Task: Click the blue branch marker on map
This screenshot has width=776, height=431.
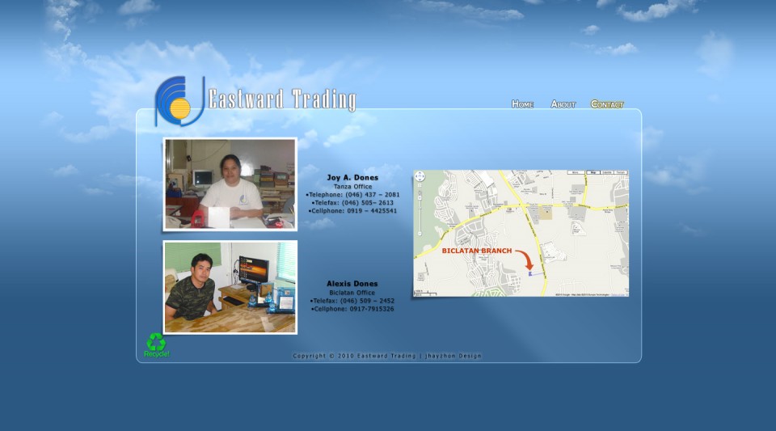Action: point(530,273)
